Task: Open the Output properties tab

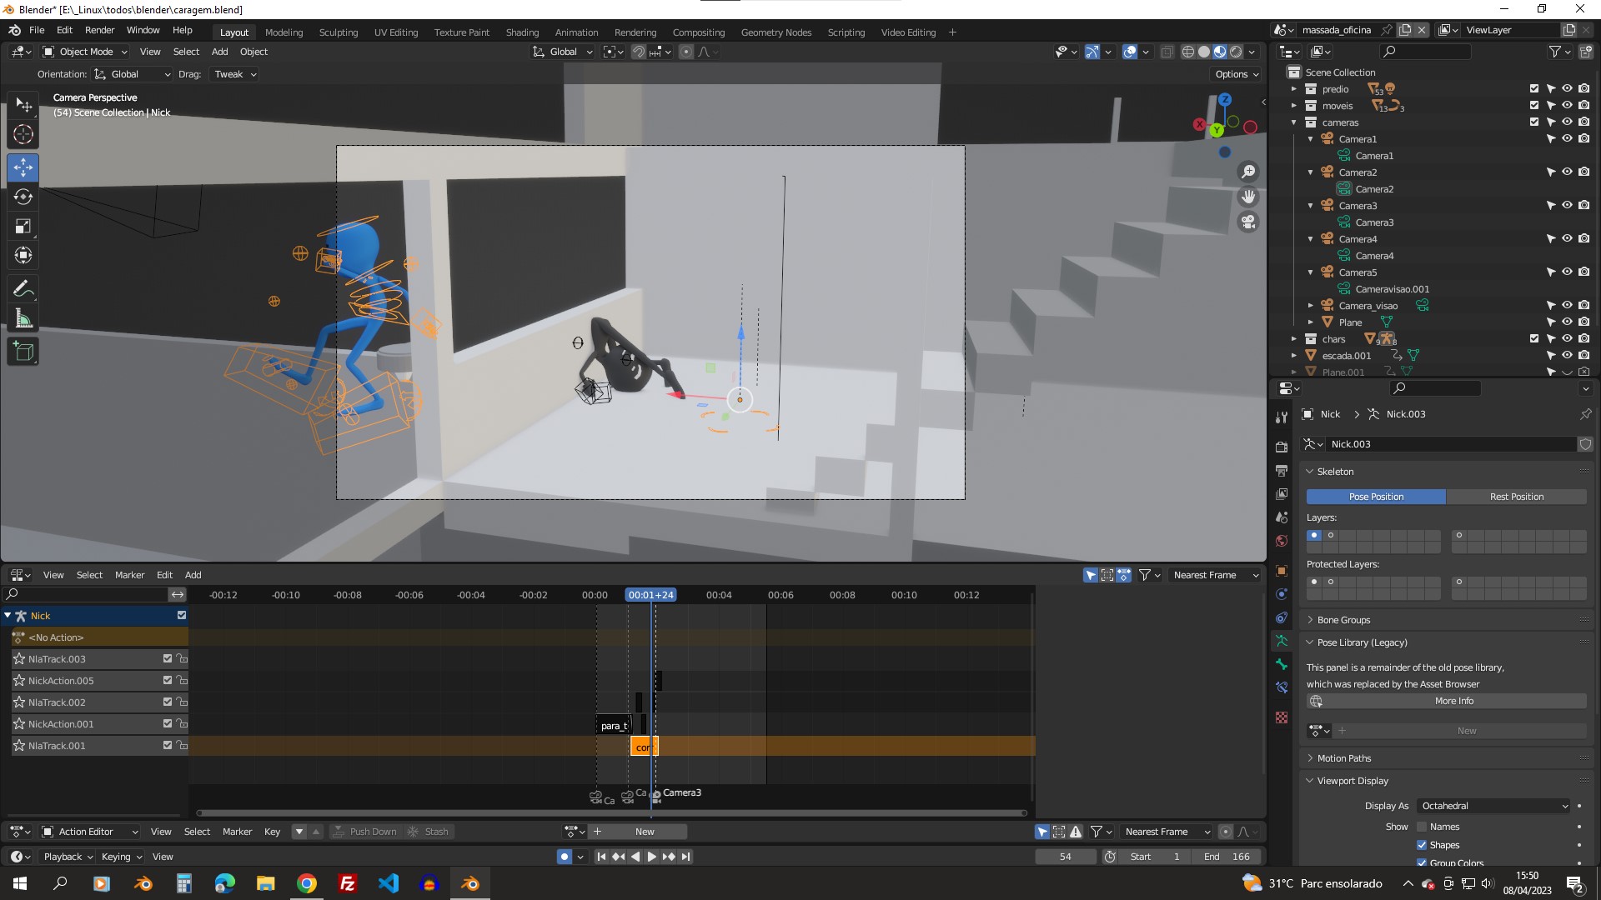Action: (1282, 471)
